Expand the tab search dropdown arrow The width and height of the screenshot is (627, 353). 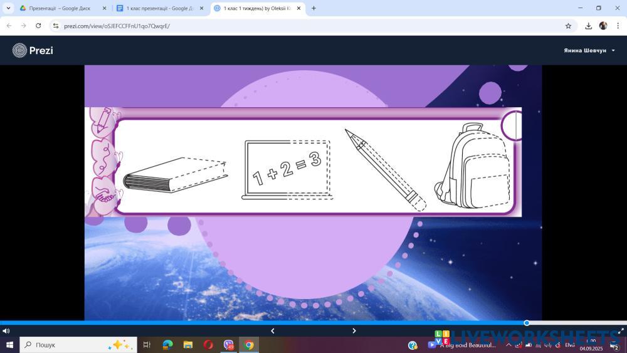(8, 8)
